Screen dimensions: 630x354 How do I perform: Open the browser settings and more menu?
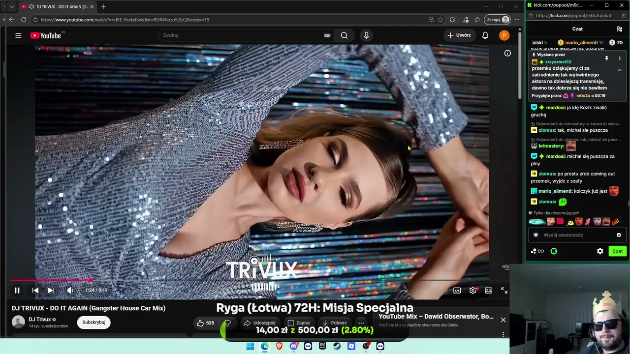517,20
